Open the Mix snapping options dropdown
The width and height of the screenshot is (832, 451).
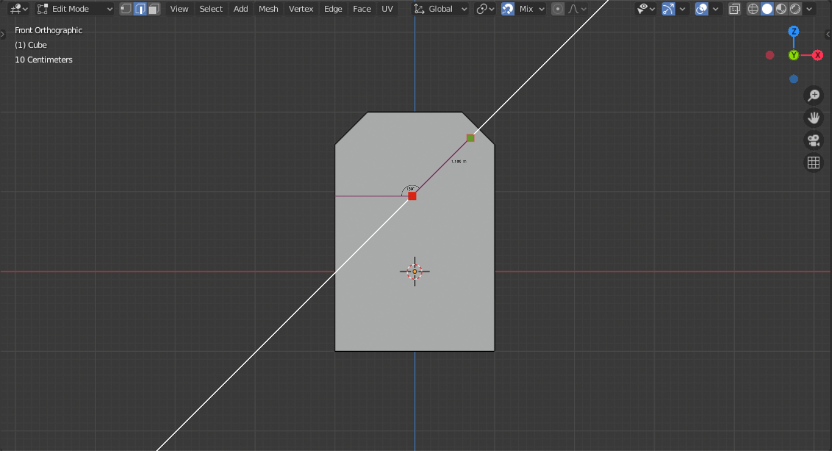[x=531, y=9]
